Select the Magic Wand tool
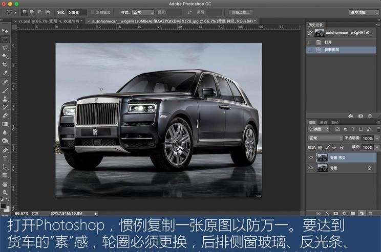381x252 pixels. (5, 56)
